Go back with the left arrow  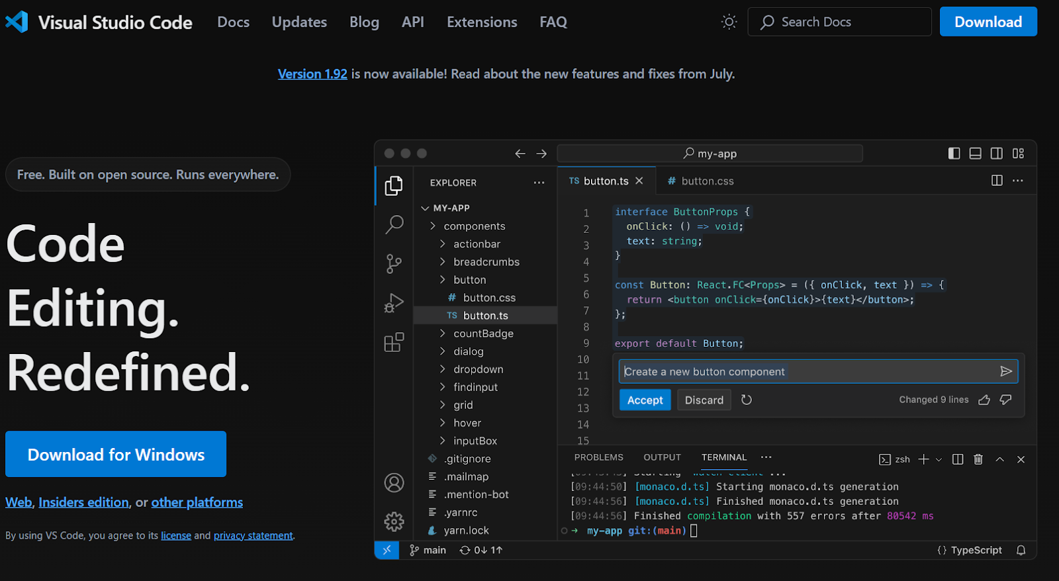point(520,154)
